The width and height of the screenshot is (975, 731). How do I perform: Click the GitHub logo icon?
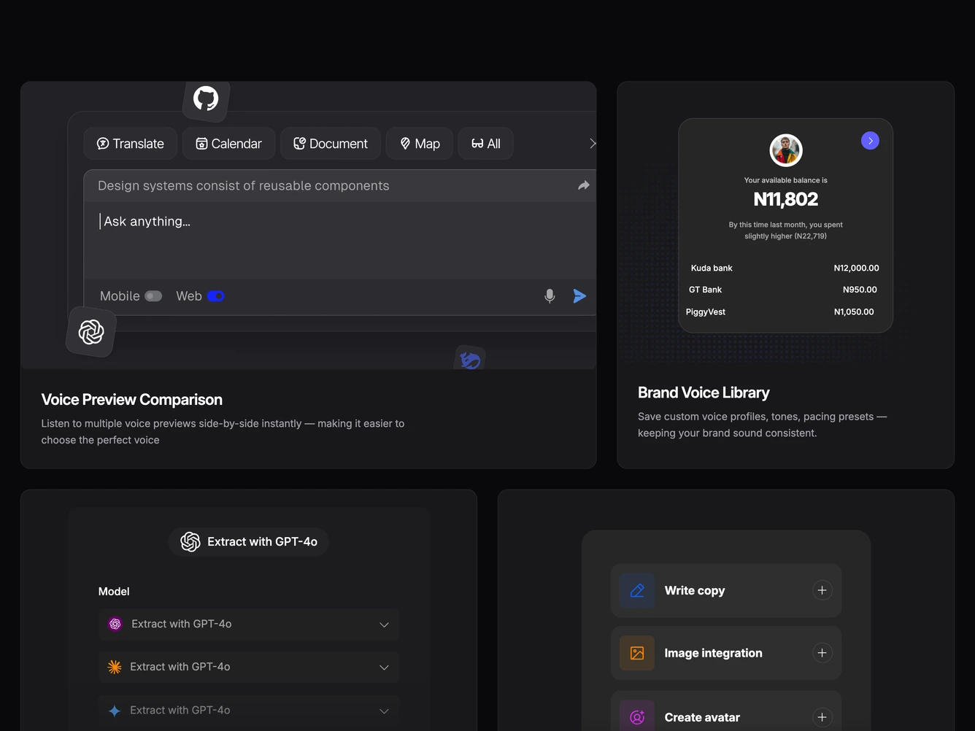coord(206,98)
